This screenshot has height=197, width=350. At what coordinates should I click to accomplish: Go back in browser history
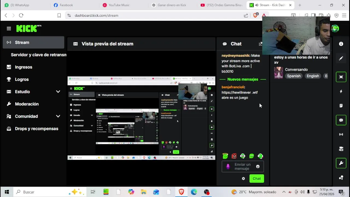[6, 15]
